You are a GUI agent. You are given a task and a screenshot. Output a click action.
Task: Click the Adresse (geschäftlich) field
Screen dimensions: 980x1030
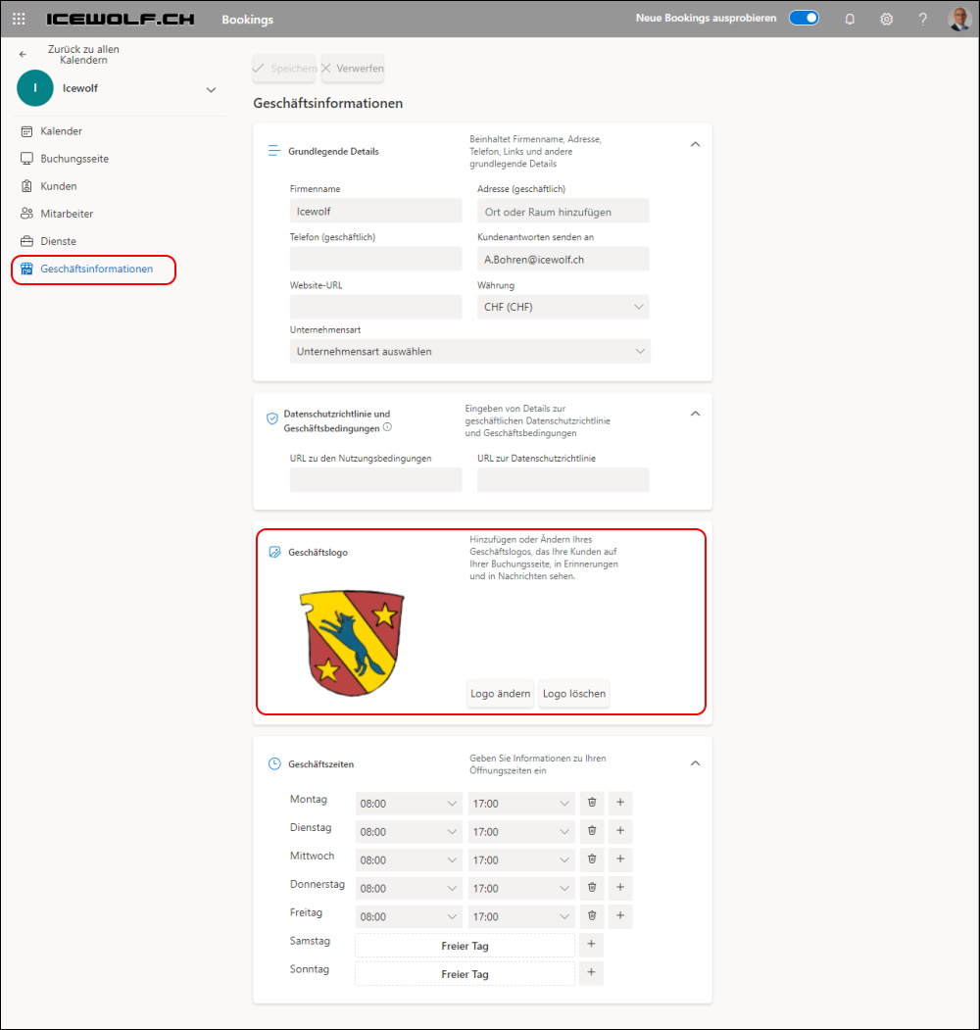coord(563,212)
